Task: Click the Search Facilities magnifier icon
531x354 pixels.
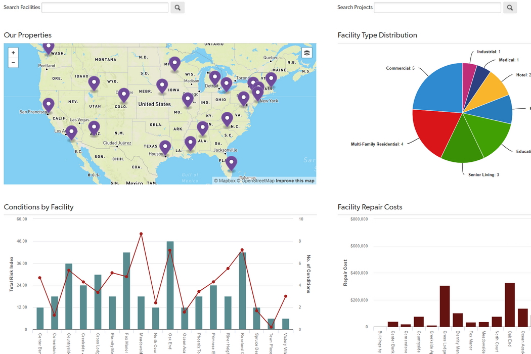Action: (177, 7)
